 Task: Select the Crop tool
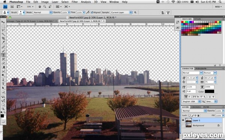pyautogui.click(x=3, y=38)
